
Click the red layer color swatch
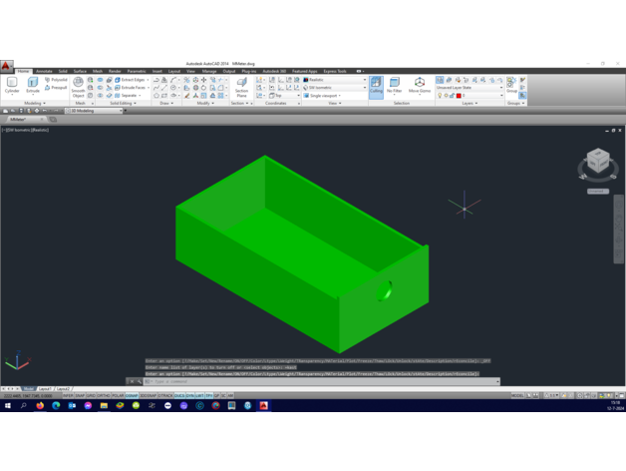coord(460,96)
